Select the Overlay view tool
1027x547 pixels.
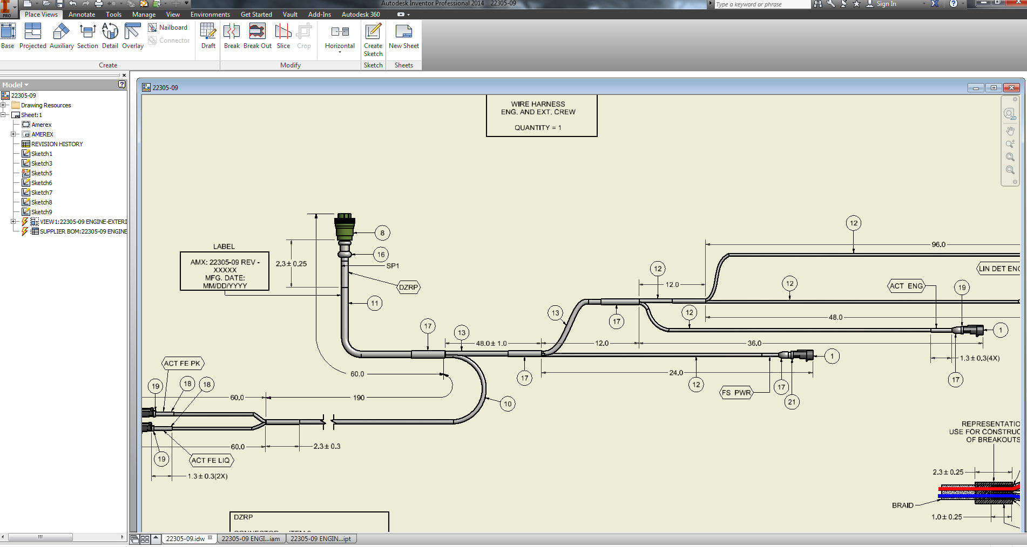pos(133,36)
